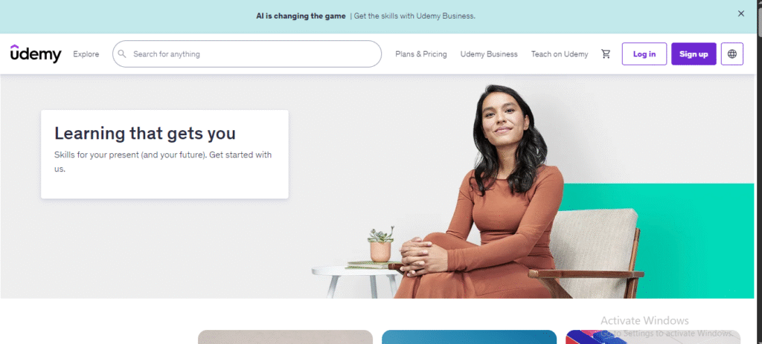Focus the 'Search for anything' field

pos(247,53)
